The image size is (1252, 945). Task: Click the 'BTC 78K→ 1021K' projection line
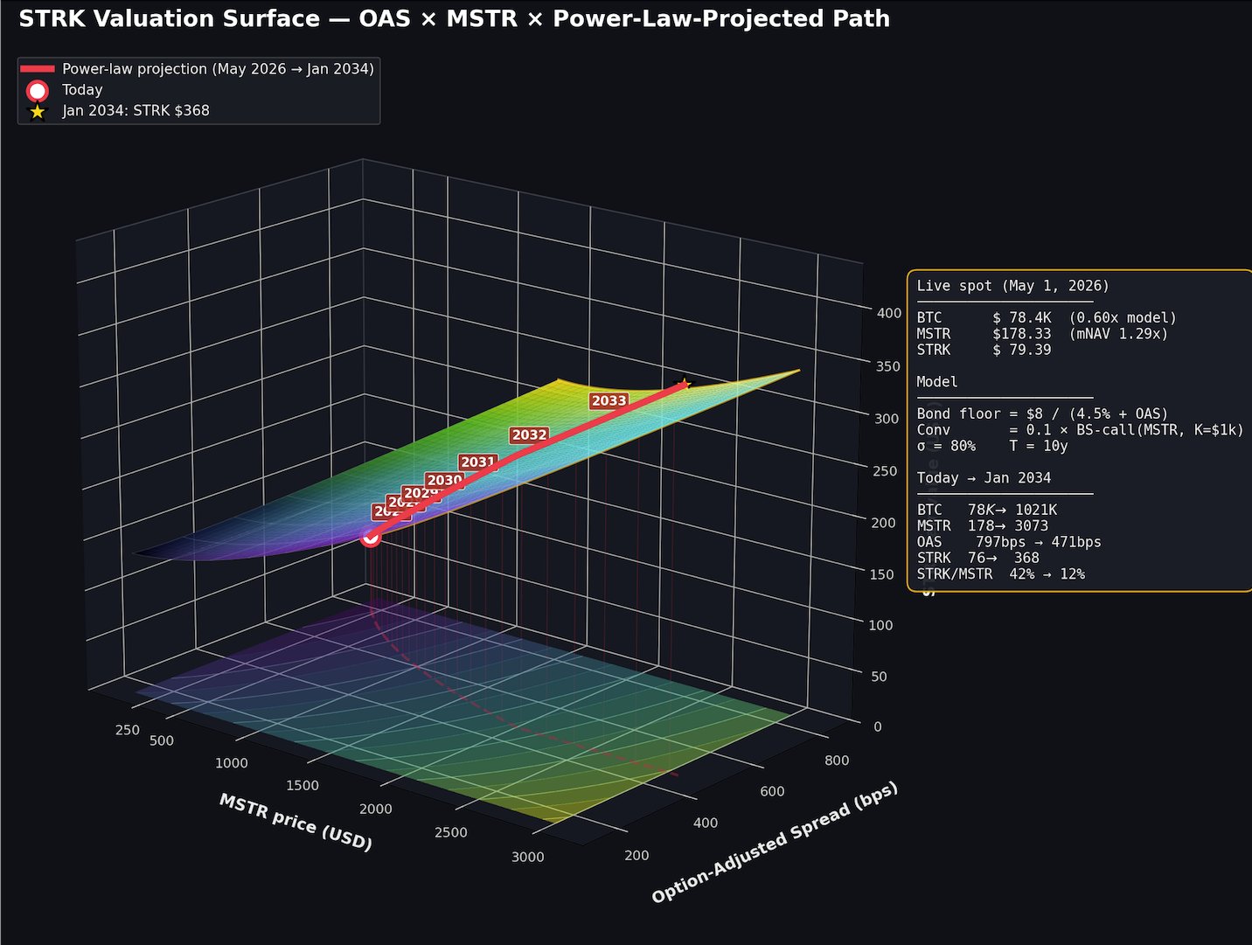[987, 510]
